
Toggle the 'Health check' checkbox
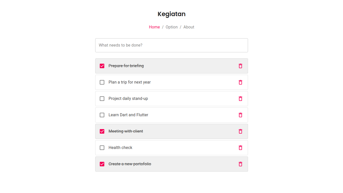pos(102,148)
